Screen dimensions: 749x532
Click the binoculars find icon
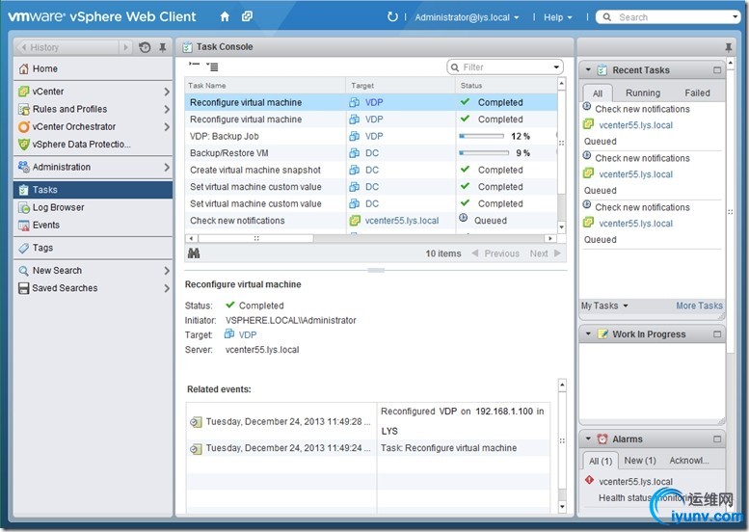pos(194,253)
